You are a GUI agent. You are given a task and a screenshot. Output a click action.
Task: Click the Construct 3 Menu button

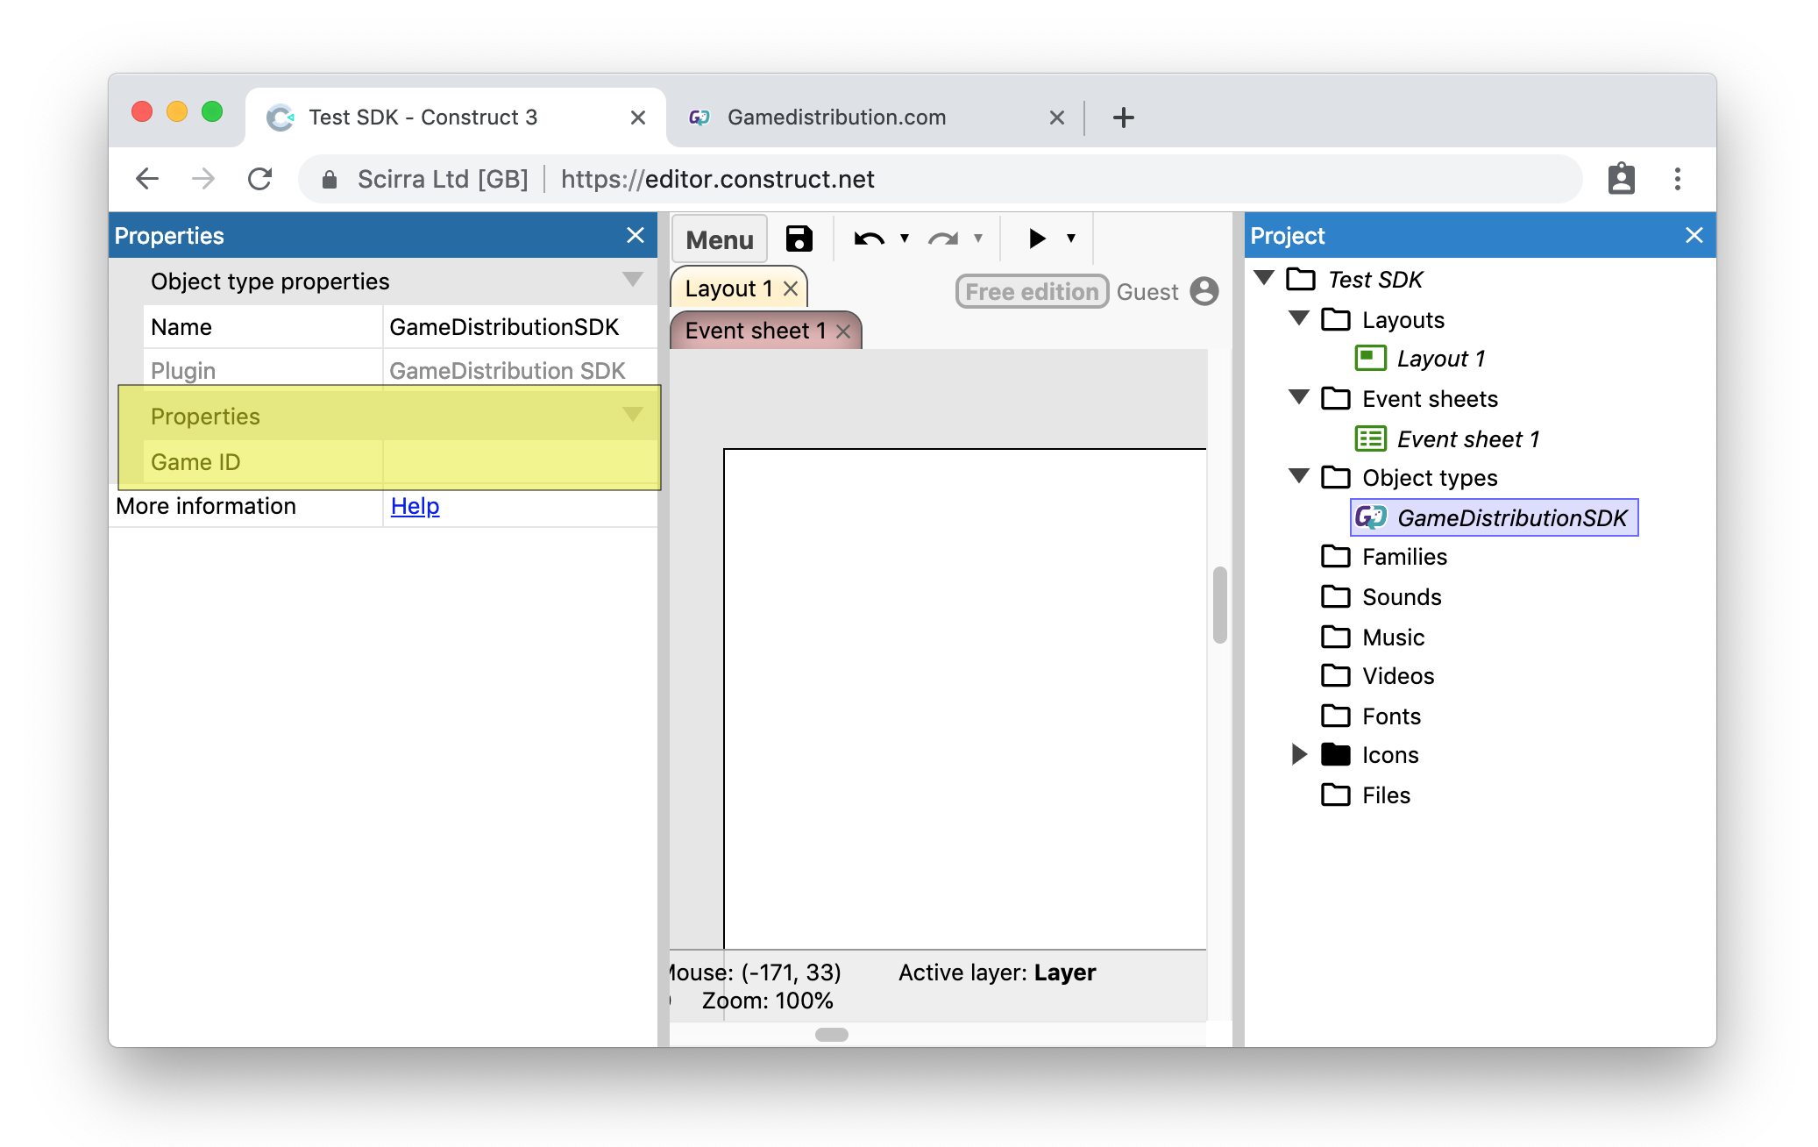[x=720, y=239]
